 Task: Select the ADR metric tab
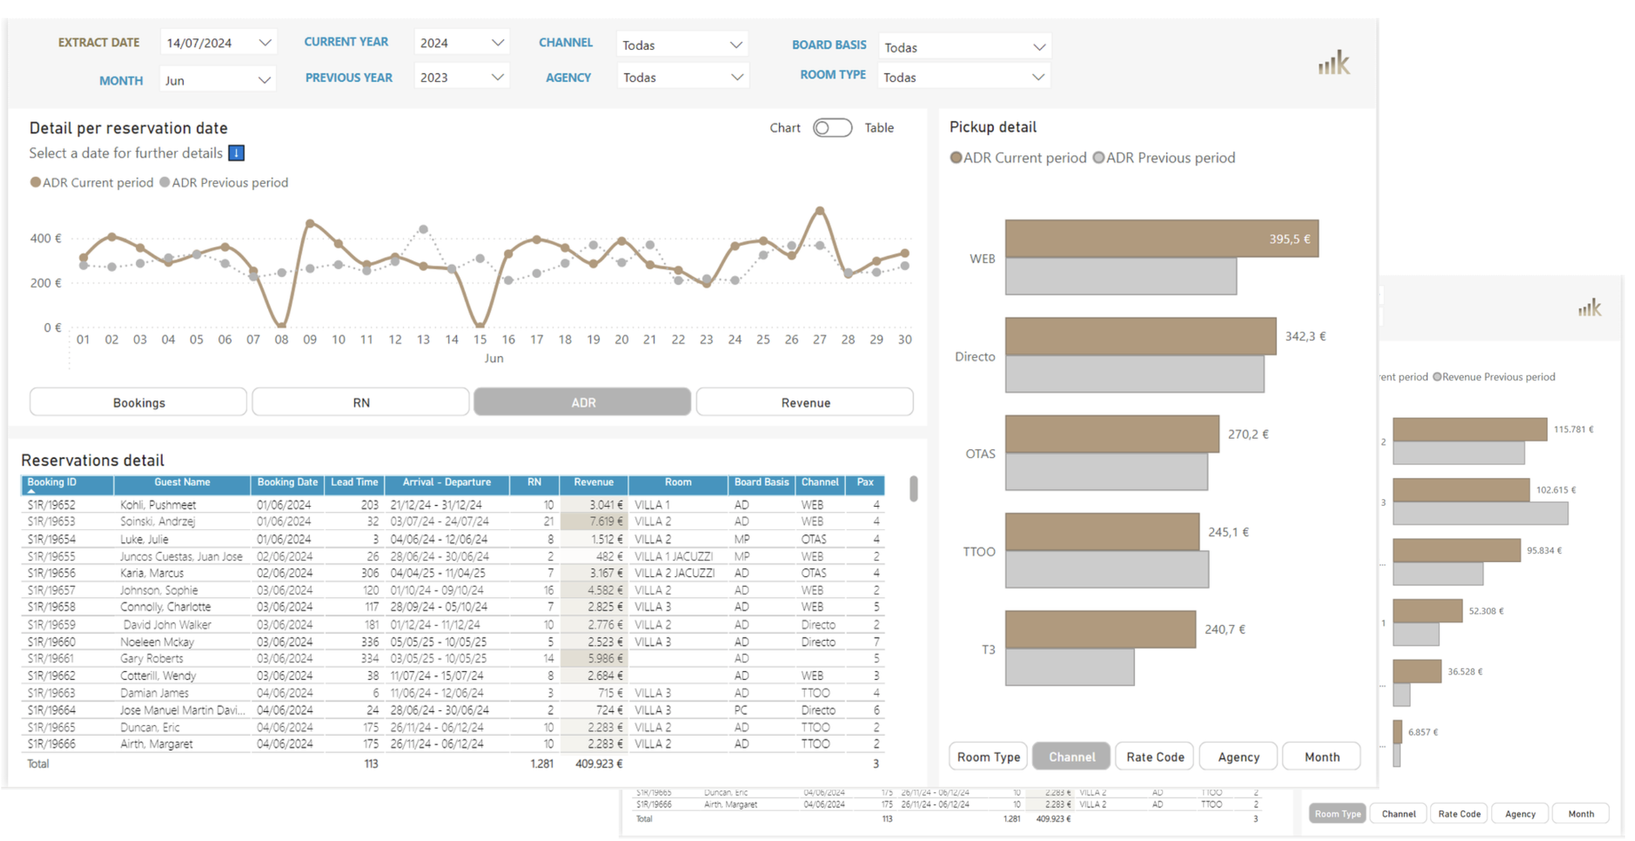pos(583,403)
